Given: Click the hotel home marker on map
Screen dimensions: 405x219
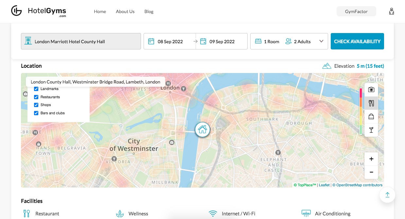Looking at the screenshot, I should 202,129.
